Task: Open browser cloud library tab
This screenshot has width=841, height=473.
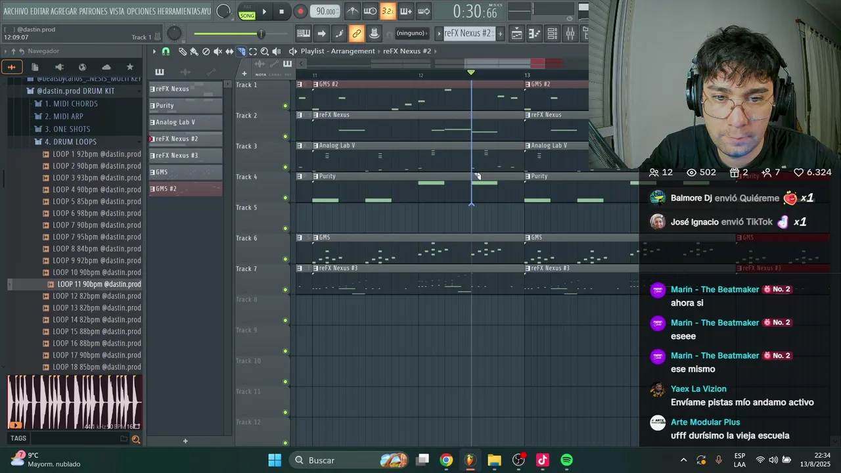Action: (x=106, y=67)
